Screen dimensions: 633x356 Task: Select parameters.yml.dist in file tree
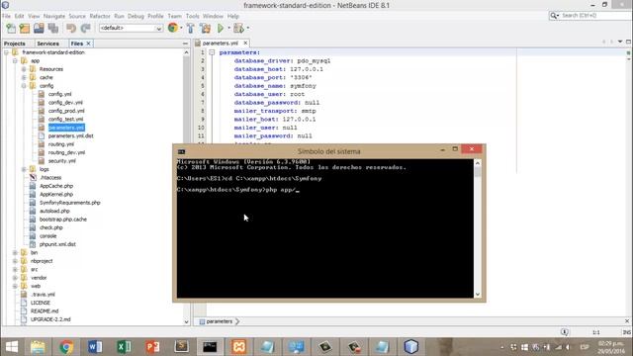pyautogui.click(x=70, y=136)
